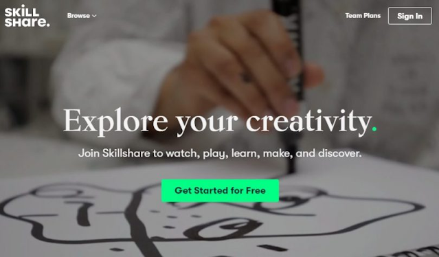The width and height of the screenshot is (439, 257).
Task: Click the green period after creativity
Action: click(x=374, y=128)
